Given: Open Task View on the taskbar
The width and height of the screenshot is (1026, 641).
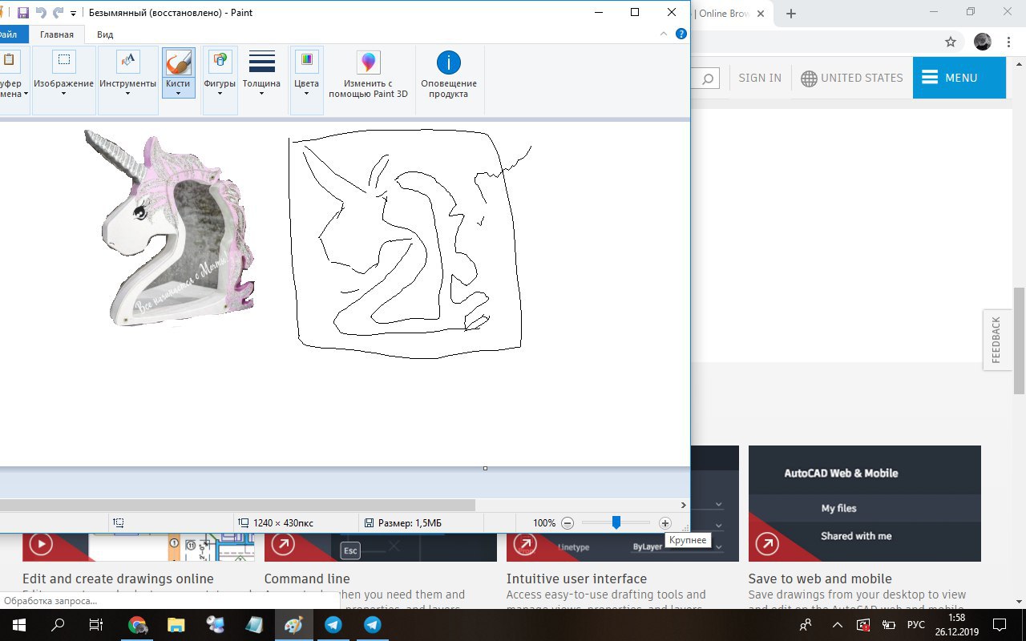Looking at the screenshot, I should (96, 625).
